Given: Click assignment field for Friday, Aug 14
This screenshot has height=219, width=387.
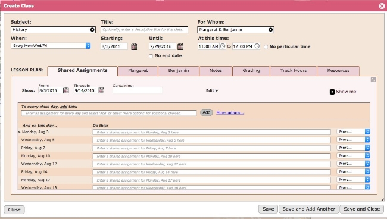Looking at the screenshot, I should point(212,172).
